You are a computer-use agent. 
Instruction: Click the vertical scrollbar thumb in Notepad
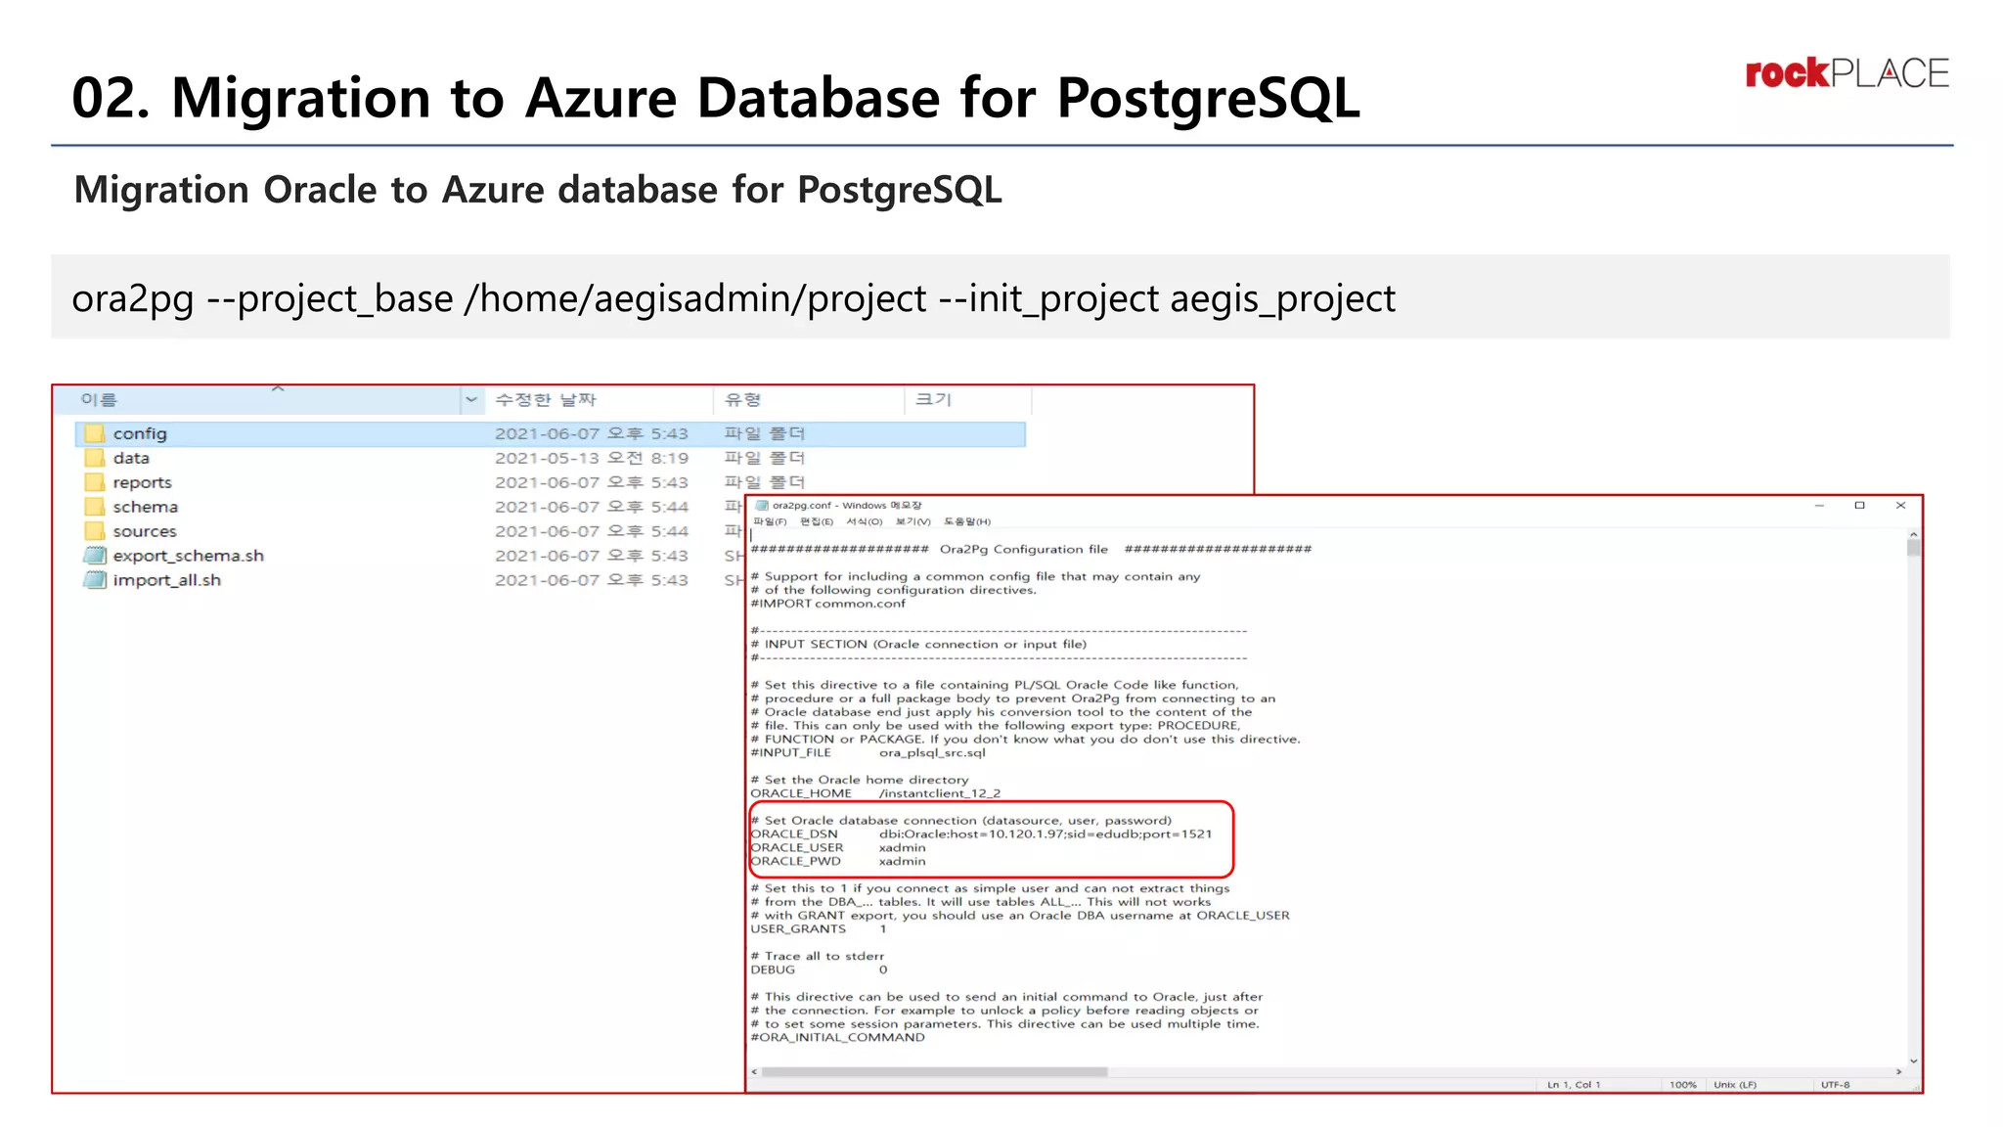click(x=1913, y=548)
